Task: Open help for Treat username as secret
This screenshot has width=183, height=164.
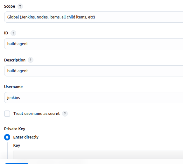Action: pyautogui.click(x=65, y=114)
